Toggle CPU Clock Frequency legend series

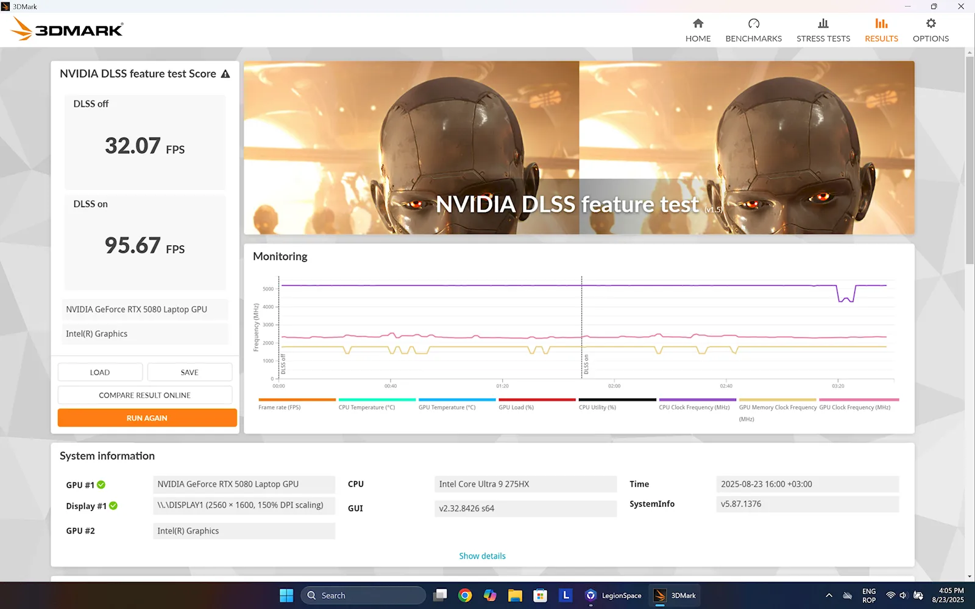click(x=697, y=404)
